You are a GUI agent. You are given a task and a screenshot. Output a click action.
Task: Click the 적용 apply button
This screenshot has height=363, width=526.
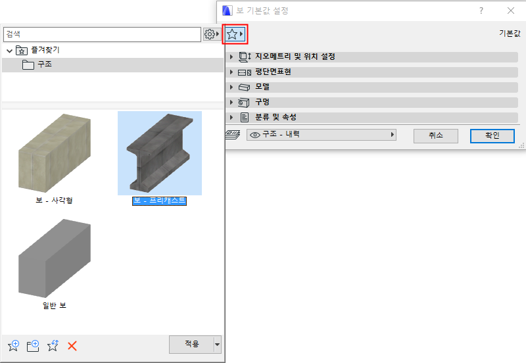(x=191, y=344)
